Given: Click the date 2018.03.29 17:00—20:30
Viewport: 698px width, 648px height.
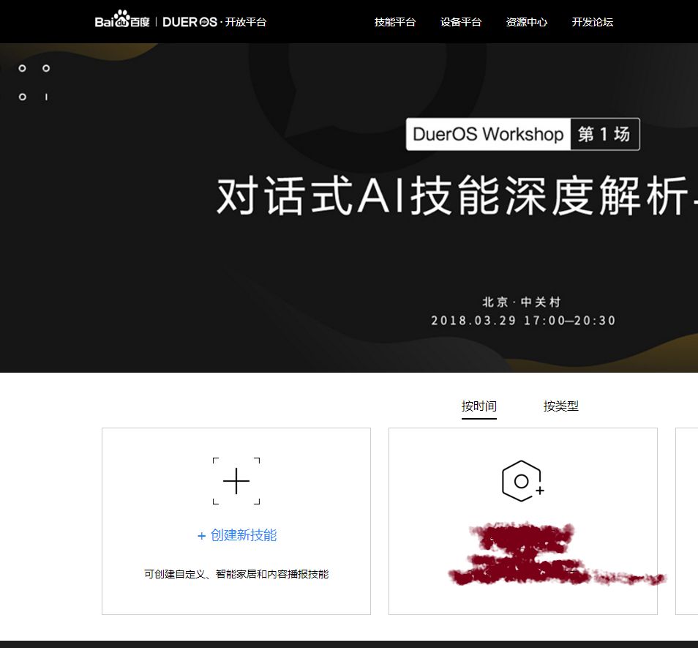Looking at the screenshot, I should [x=523, y=321].
